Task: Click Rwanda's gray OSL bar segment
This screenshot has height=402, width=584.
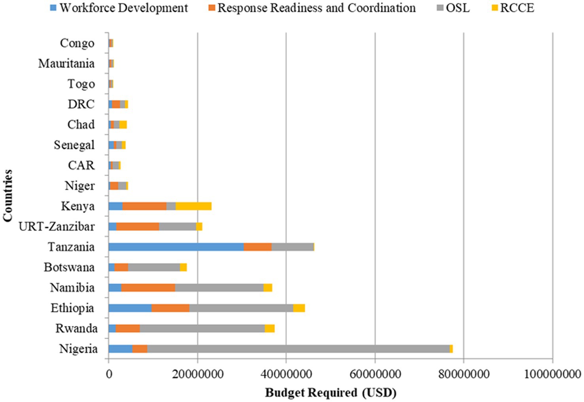Action: [202, 328]
